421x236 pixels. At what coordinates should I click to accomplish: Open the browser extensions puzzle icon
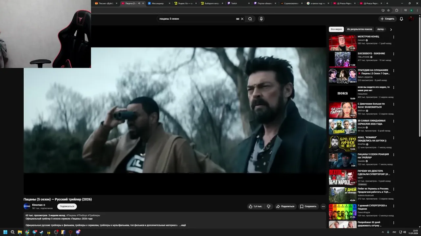[x=396, y=10]
